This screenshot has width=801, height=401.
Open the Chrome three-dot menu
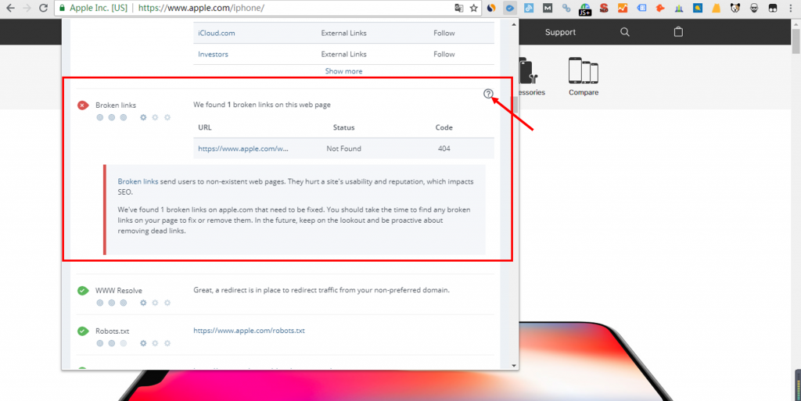tap(790, 9)
